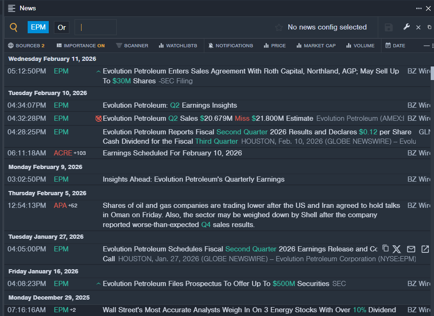Click into the ticker search input field

click(96, 27)
